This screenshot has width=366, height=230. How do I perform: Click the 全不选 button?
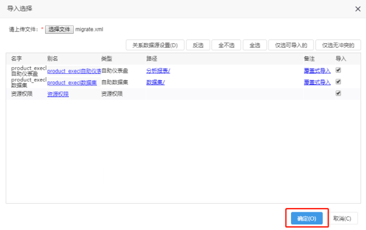[x=226, y=45]
